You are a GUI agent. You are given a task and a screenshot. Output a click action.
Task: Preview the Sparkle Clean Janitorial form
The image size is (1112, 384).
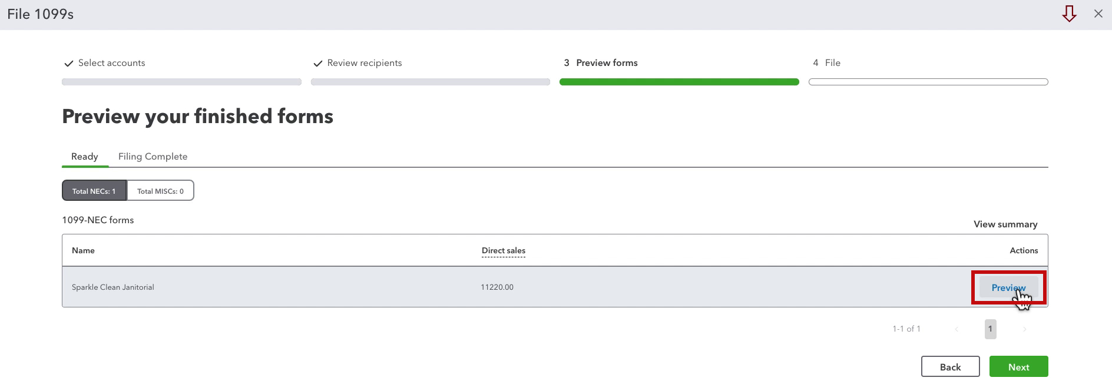[1008, 288]
